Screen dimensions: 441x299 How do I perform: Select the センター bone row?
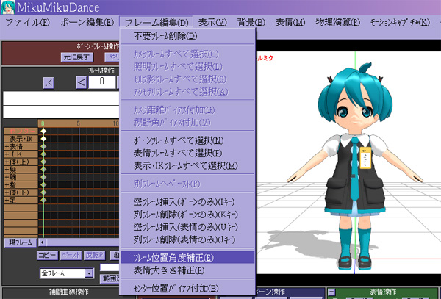pyautogui.click(x=21, y=131)
